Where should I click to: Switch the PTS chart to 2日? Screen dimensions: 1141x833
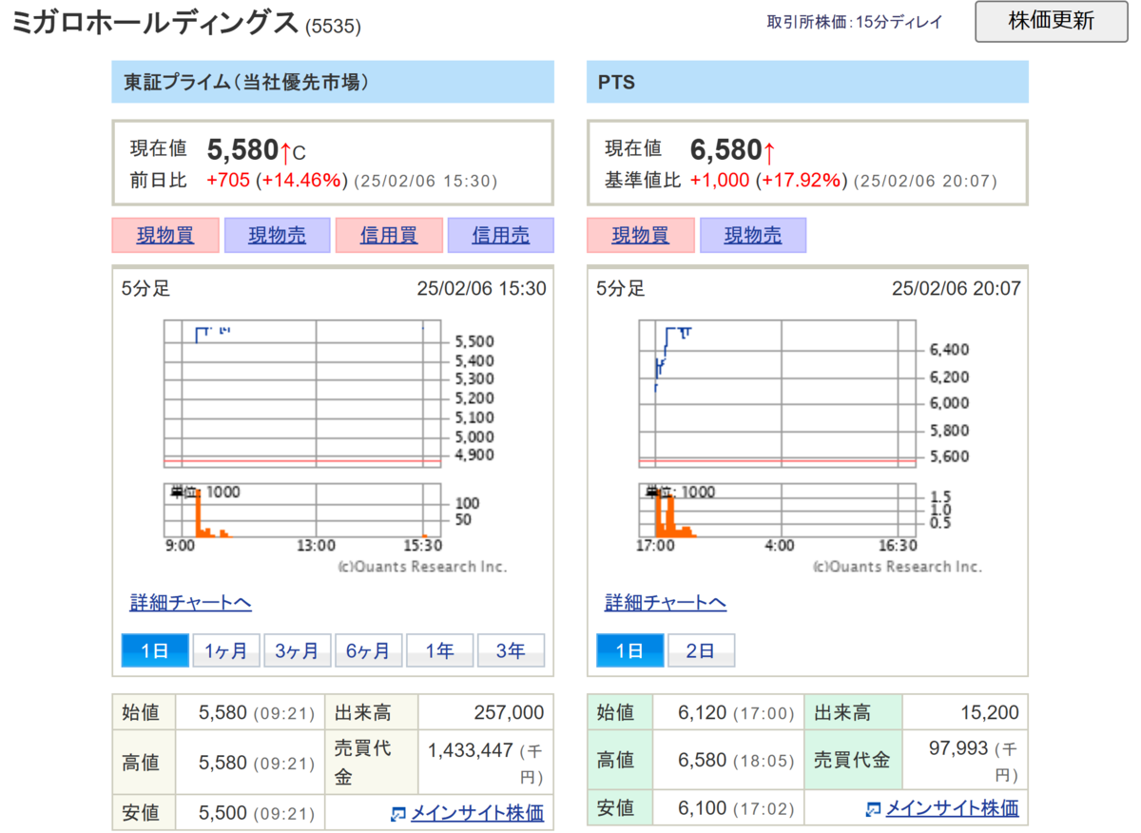pos(702,650)
